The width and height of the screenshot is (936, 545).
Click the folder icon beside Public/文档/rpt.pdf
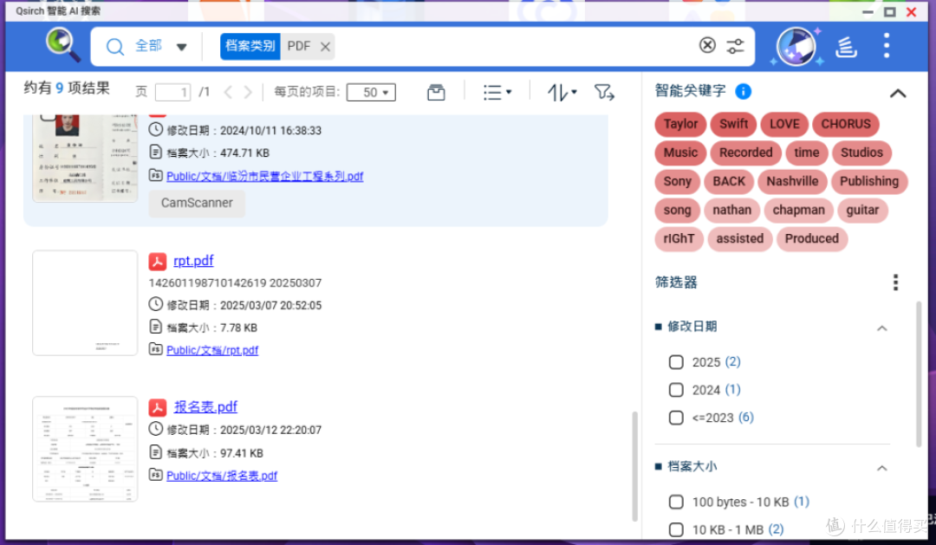pos(155,349)
